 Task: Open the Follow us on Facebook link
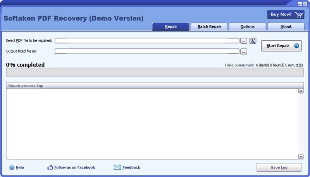point(74,168)
